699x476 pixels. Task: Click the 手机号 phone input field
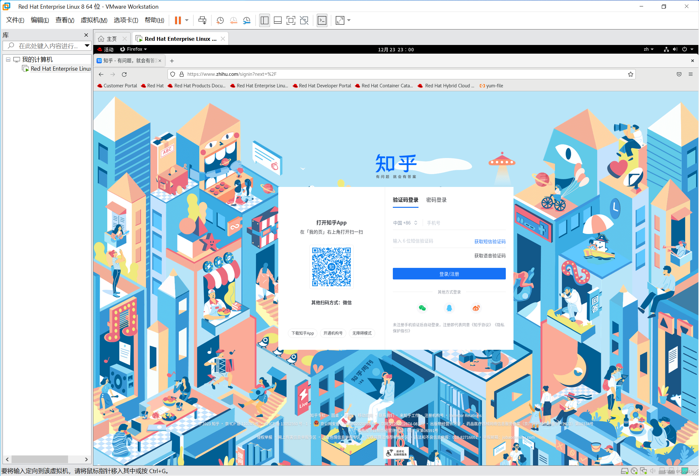click(x=466, y=223)
